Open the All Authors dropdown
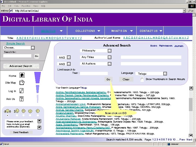 point(109,64)
